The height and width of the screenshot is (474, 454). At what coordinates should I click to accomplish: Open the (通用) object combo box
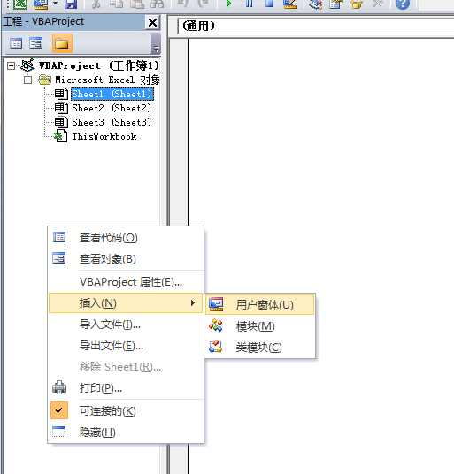315,26
